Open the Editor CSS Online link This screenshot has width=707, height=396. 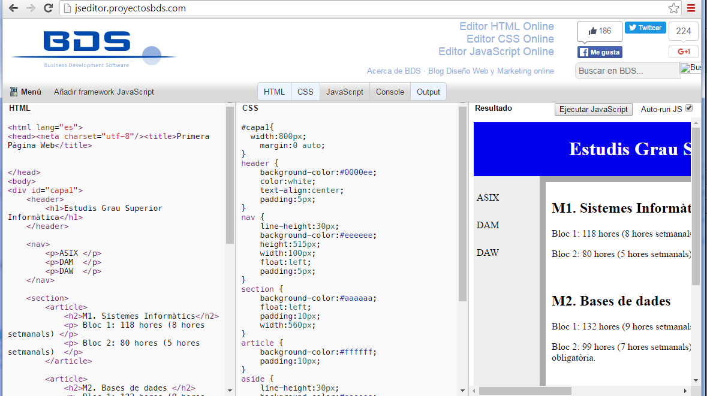(x=510, y=39)
